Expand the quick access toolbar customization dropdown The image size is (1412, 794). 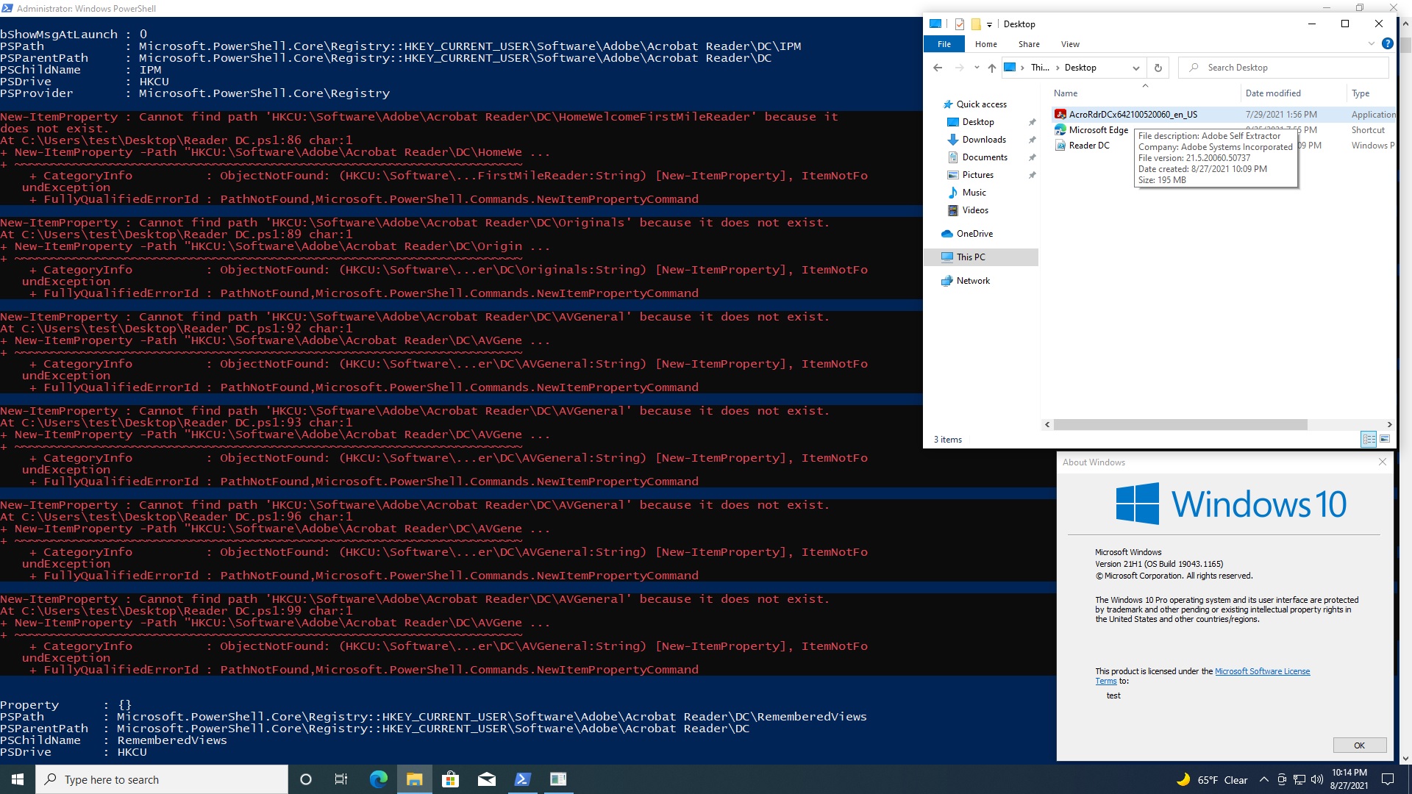point(989,24)
